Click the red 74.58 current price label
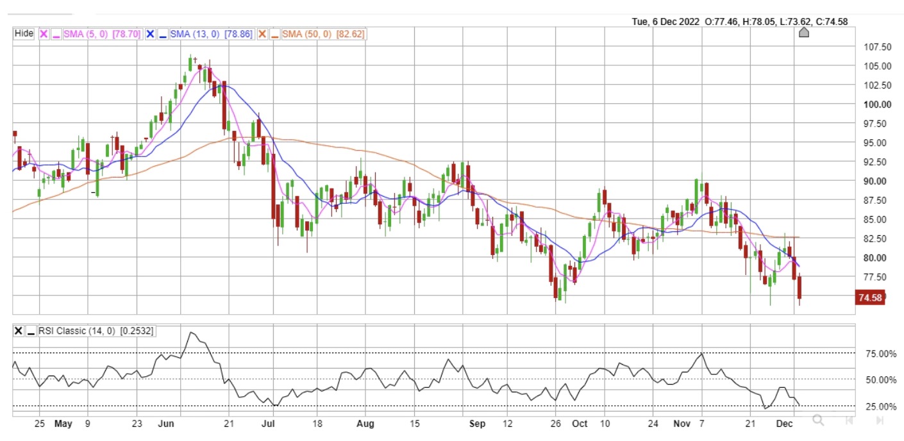Viewport: 904px width, 441px height. click(870, 297)
